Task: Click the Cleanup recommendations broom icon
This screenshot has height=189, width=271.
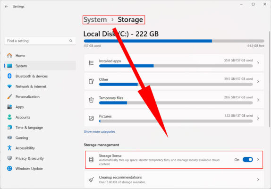Action: pos(91,180)
